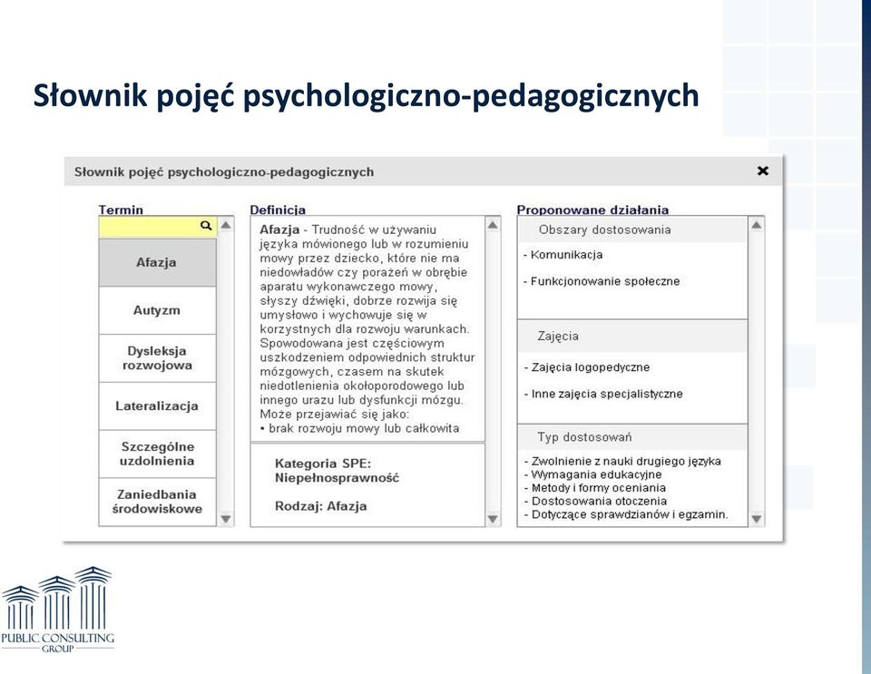871x674 pixels.
Task: Click the Zajęcia section header
Action: pyautogui.click(x=632, y=337)
